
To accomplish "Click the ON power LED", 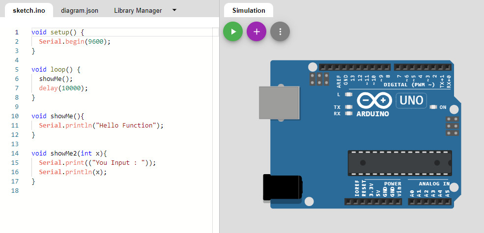I will 433,107.
